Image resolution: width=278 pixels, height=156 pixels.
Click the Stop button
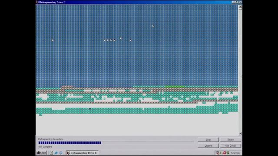[x=208, y=140]
